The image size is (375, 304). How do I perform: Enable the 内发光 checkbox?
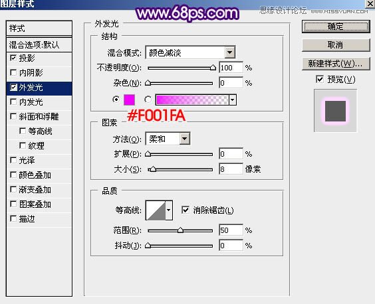(x=13, y=102)
